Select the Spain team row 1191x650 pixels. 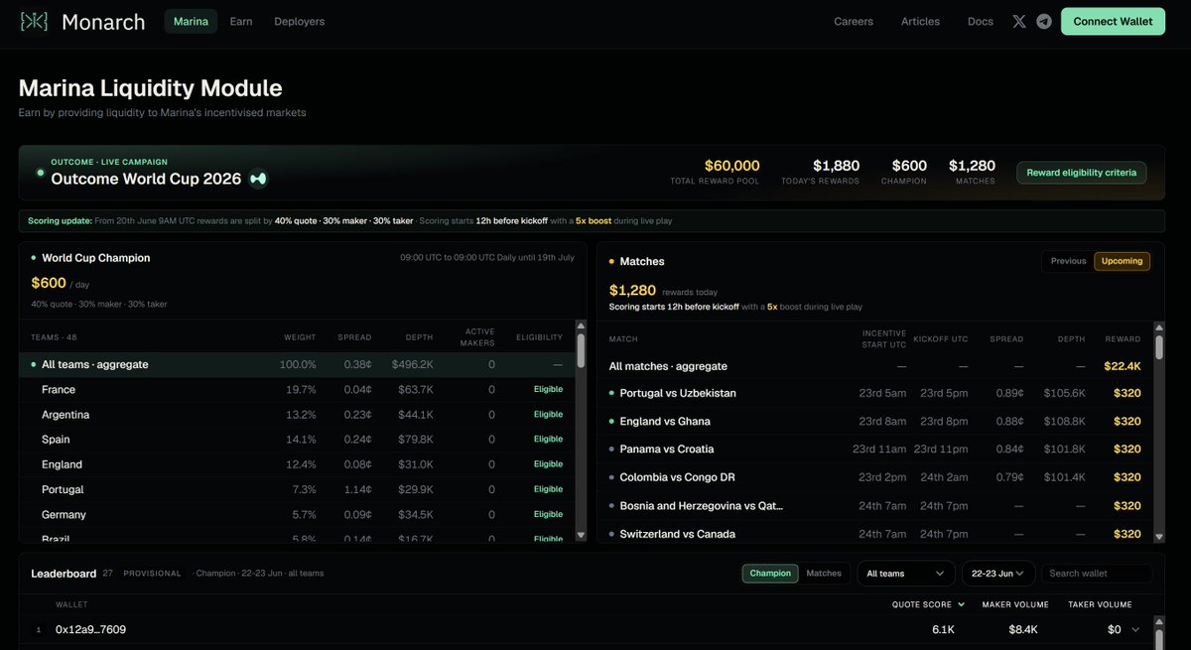click(297, 439)
